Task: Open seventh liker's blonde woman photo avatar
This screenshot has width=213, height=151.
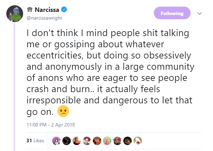Action: pos(117,141)
